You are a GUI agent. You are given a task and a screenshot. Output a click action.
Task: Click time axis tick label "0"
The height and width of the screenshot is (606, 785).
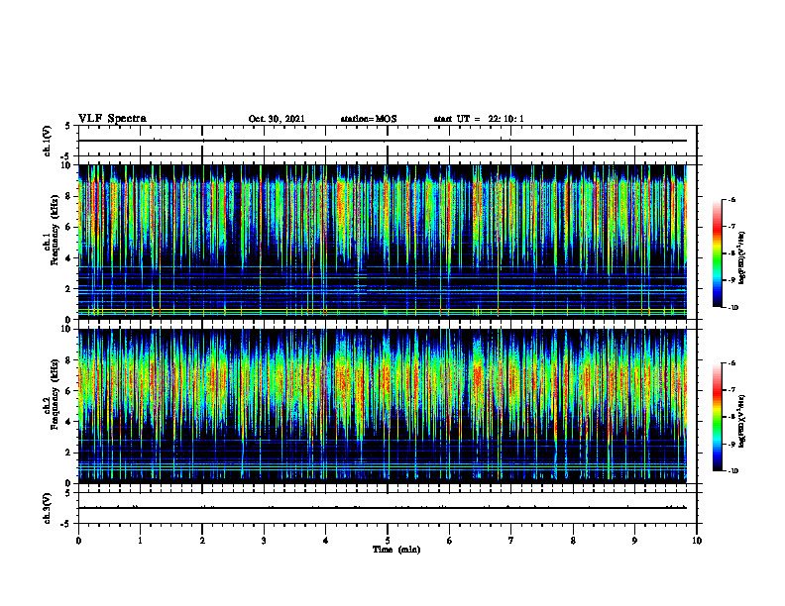tap(78, 541)
